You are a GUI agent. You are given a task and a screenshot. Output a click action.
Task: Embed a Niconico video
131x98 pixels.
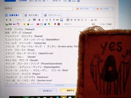[x=41, y=24]
